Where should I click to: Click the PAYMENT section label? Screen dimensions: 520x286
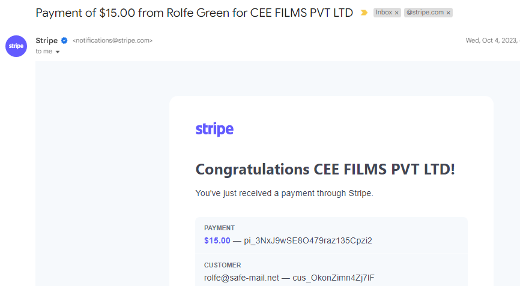coord(219,228)
